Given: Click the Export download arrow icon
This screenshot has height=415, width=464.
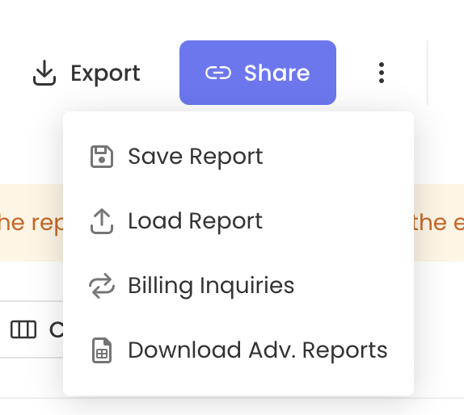Looking at the screenshot, I should pos(44,73).
